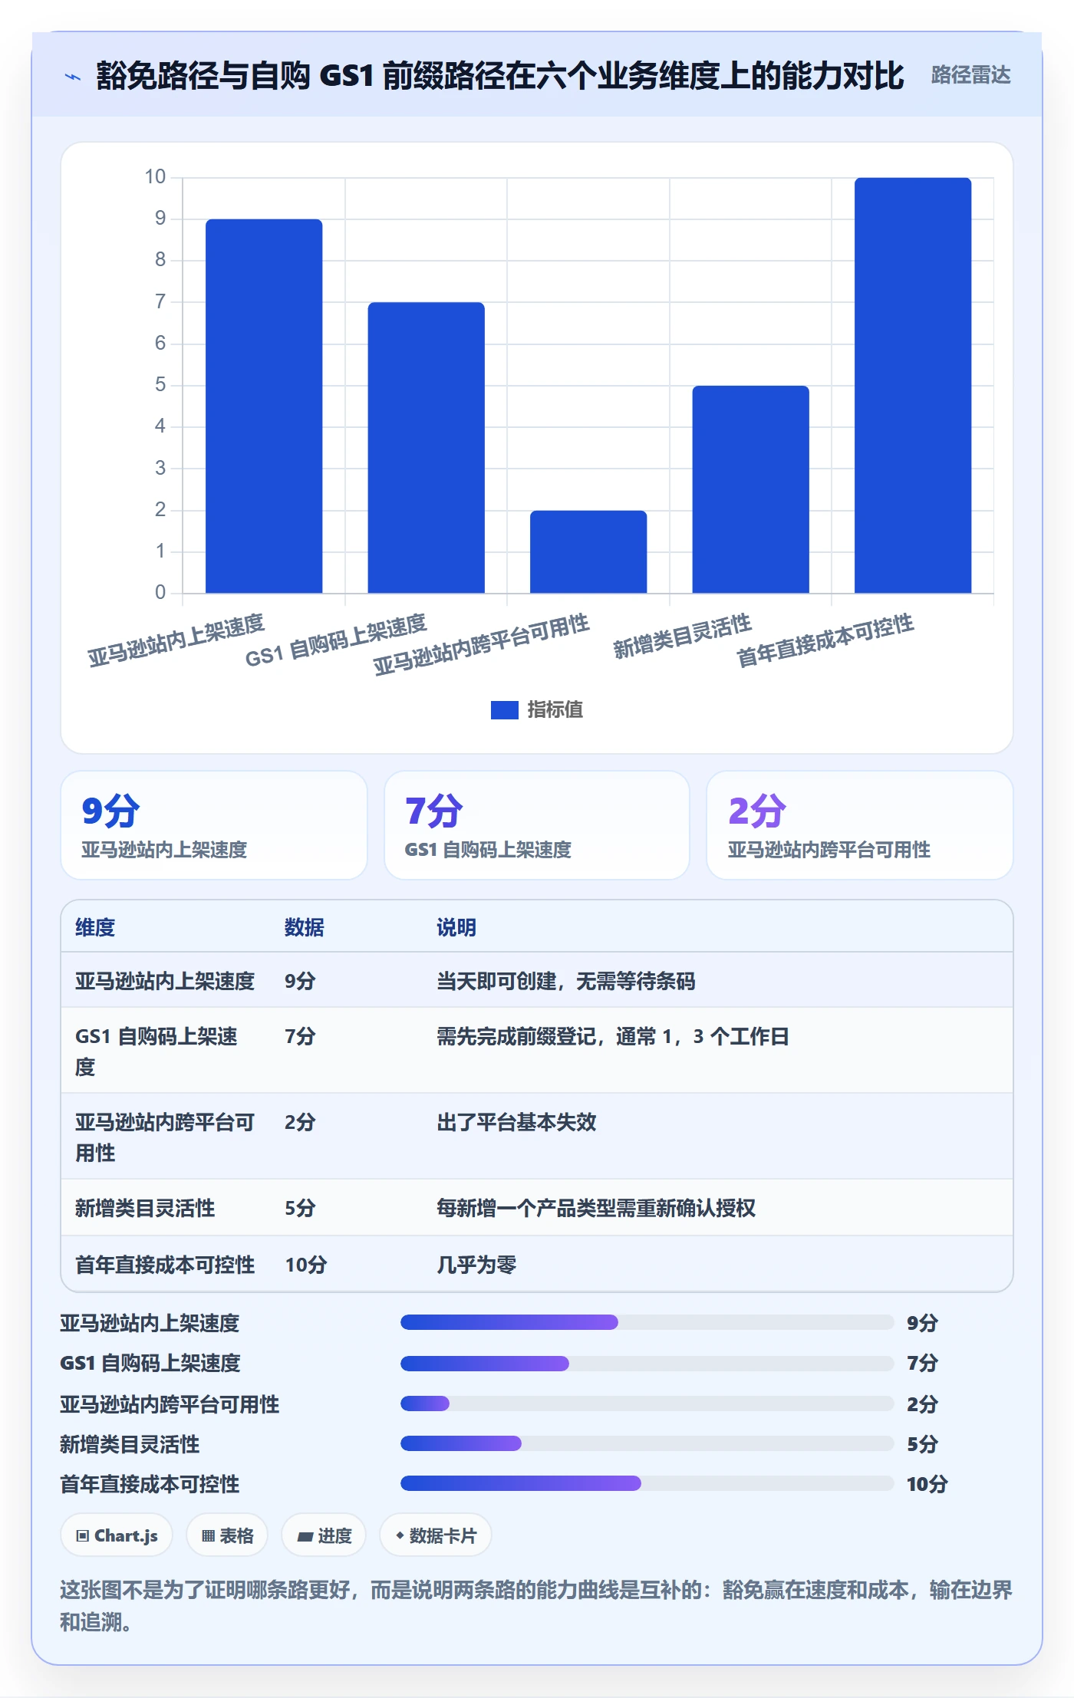Click the 表格 tag chip
Image resolution: width=1074 pixels, height=1698 pixels.
click(227, 1535)
